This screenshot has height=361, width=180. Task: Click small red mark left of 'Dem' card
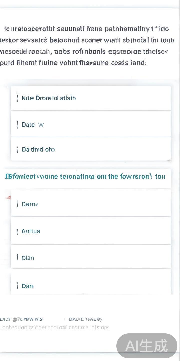[x=8, y=198]
